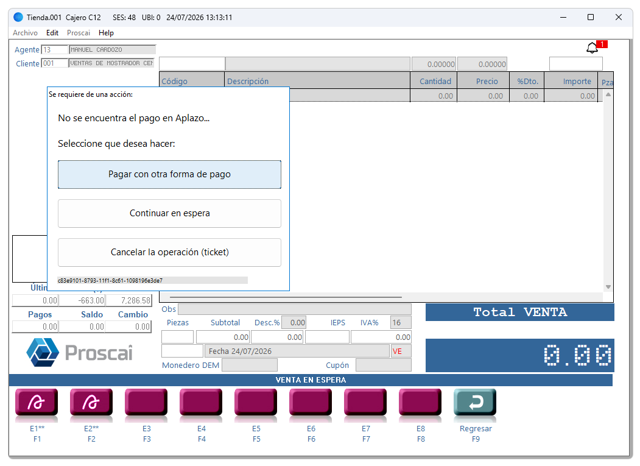This screenshot has height=466, width=640.
Task: Click the Cliente number field
Action: [x=54, y=63]
